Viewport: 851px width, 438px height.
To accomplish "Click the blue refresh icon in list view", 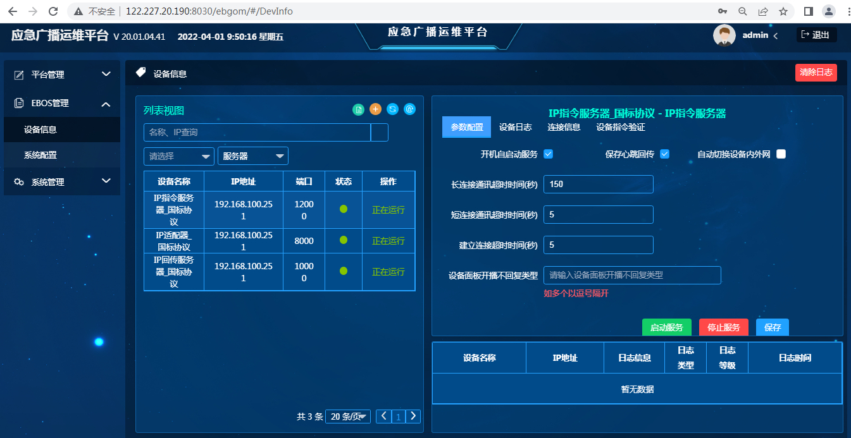I will coord(392,109).
